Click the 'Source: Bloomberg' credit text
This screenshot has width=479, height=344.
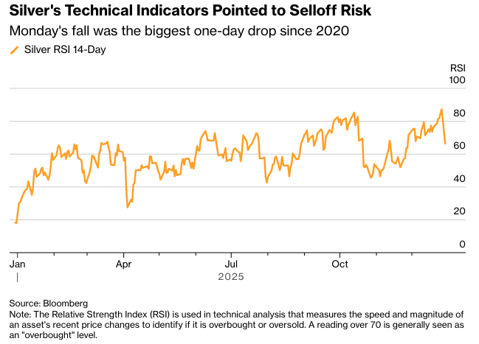point(49,303)
